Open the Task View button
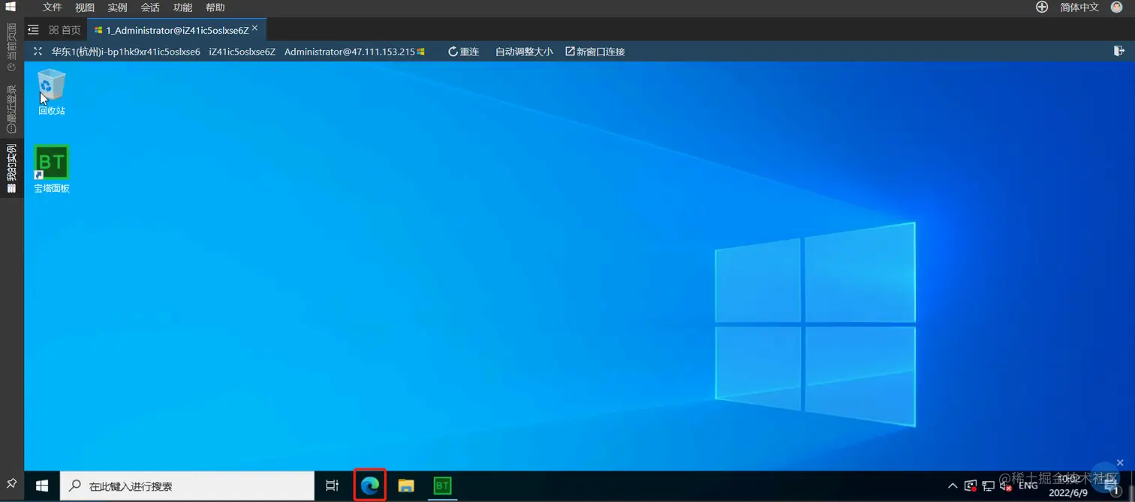This screenshot has height=502, width=1135. pyautogui.click(x=332, y=486)
